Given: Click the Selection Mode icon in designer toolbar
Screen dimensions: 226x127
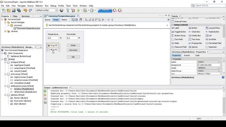Looking at the screenshot, I should coord(73,20).
